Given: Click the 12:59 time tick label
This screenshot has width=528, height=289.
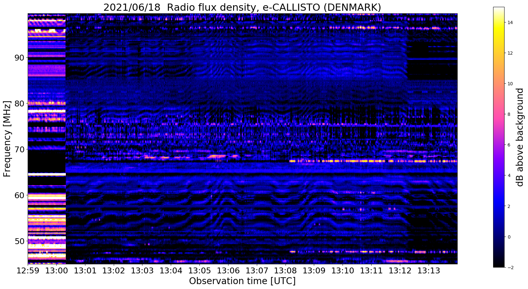Looking at the screenshot, I should 28,270.
